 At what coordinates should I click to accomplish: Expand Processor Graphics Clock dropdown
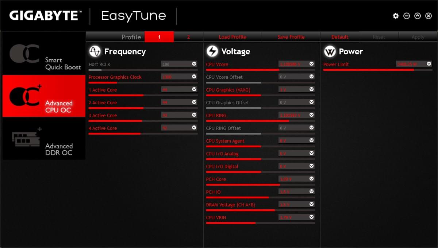pyautogui.click(x=194, y=77)
